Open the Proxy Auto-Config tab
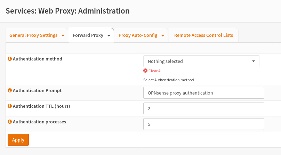This screenshot has width=281, height=155. (138, 35)
